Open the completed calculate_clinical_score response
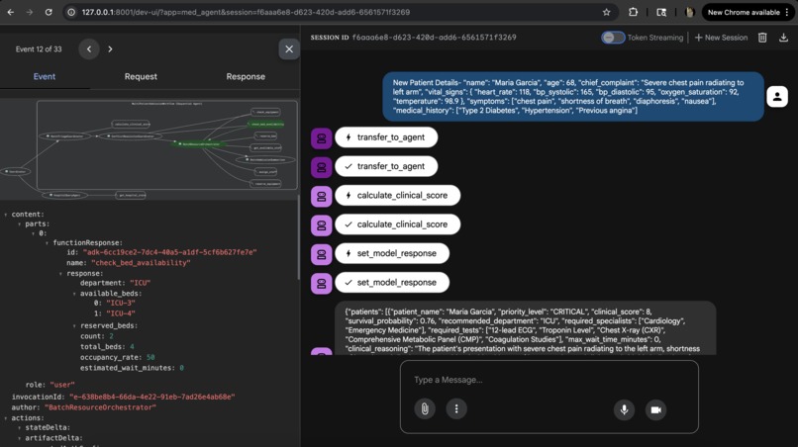The width and height of the screenshot is (798, 447). click(x=397, y=224)
